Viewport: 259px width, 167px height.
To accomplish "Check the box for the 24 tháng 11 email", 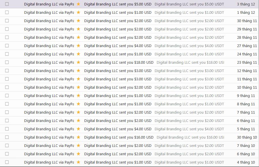I will click(x=7, y=54).
